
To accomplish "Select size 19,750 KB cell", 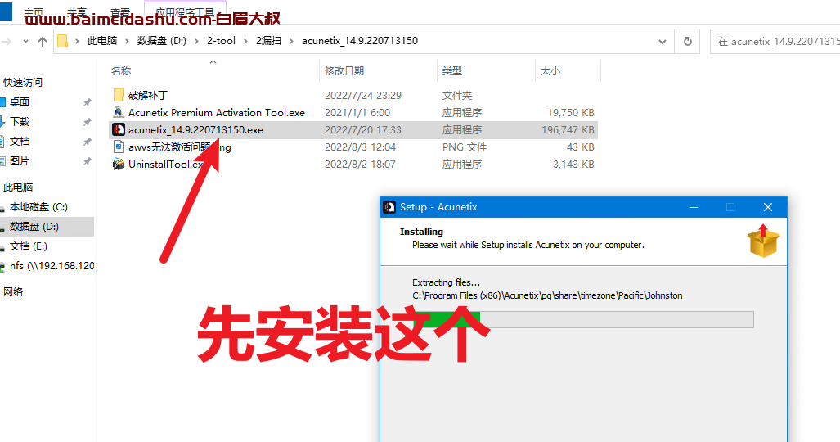I will (571, 113).
